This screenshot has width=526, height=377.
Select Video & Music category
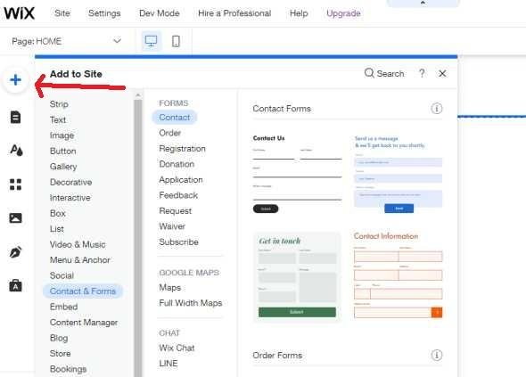[78, 244]
